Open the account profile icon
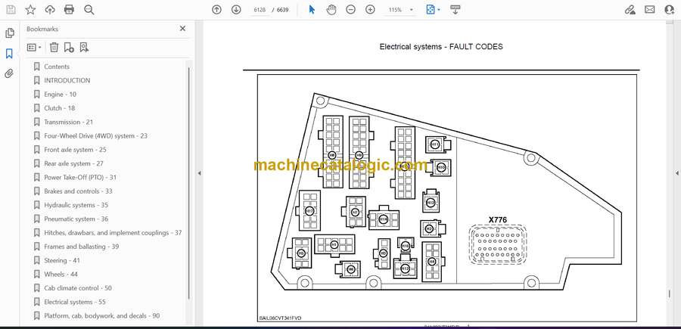Screen dimensions: 681x329 point(670,10)
